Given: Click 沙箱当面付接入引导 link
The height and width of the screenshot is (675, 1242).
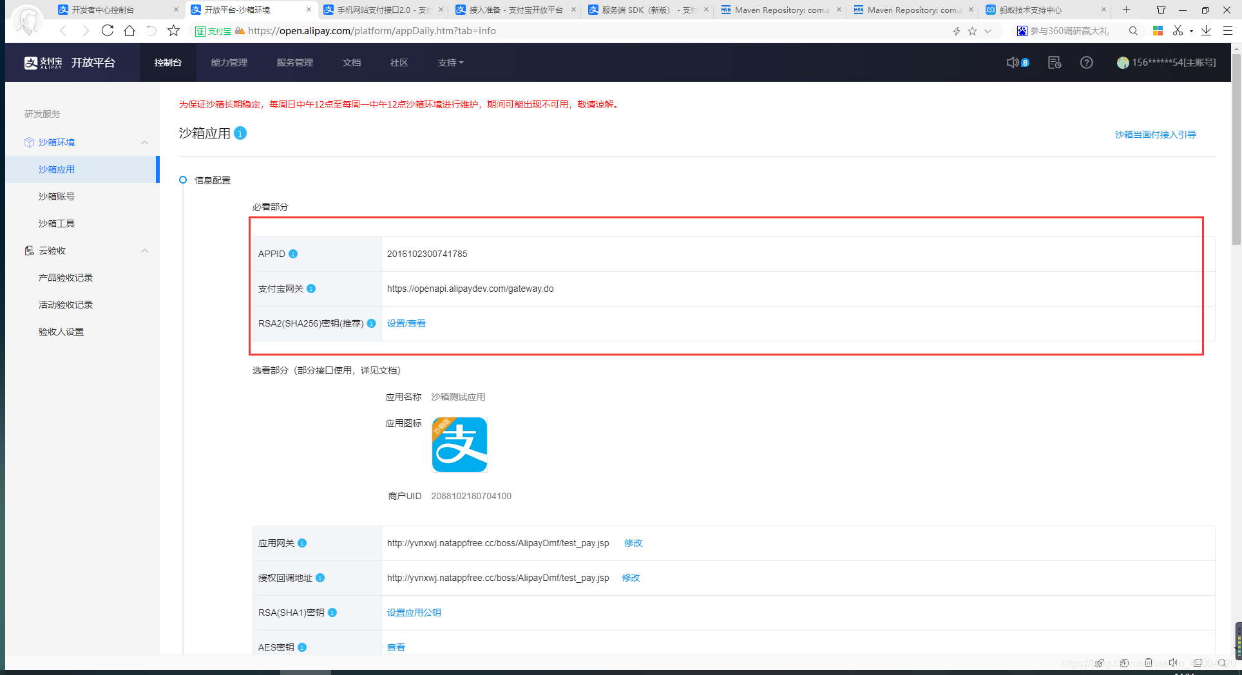Looking at the screenshot, I should click(x=1156, y=135).
